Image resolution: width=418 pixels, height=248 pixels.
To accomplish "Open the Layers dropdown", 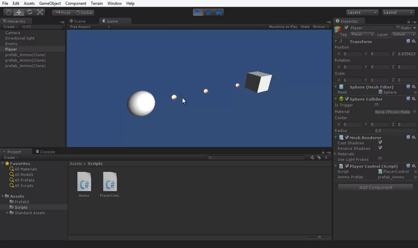I will pyautogui.click(x=362, y=13).
